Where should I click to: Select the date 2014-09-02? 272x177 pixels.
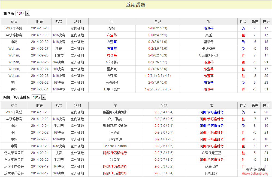(x=40, y=83)
